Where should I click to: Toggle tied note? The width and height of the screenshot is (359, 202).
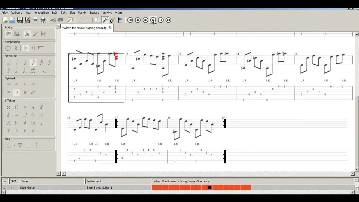click(x=44, y=71)
